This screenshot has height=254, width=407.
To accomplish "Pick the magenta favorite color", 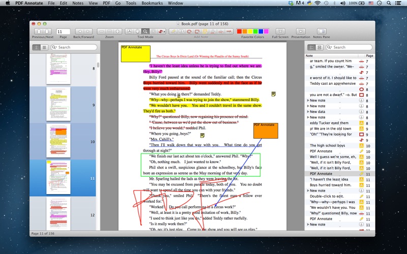I will click(266, 31).
